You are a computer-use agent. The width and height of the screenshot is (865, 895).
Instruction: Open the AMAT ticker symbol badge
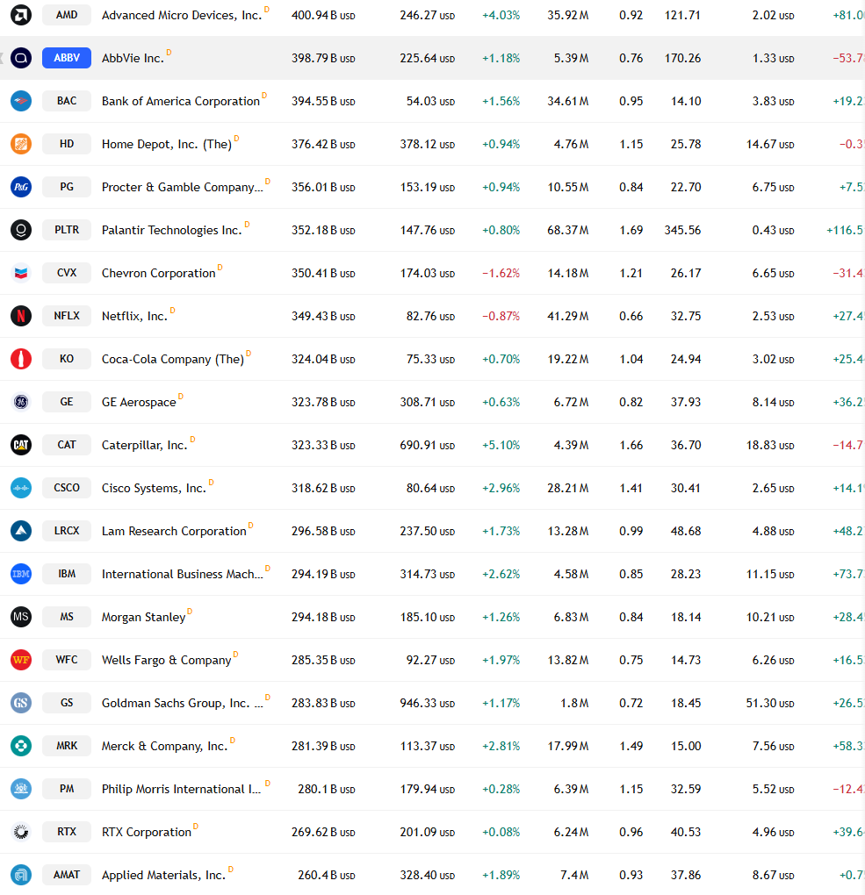click(x=67, y=875)
